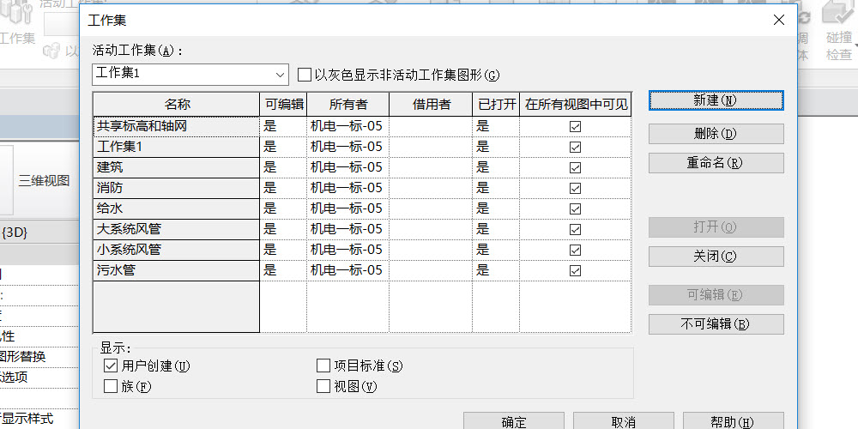Toggle visibility checkbox for 污水管 row
Viewport: 858px width, 429px height.
coord(575,270)
